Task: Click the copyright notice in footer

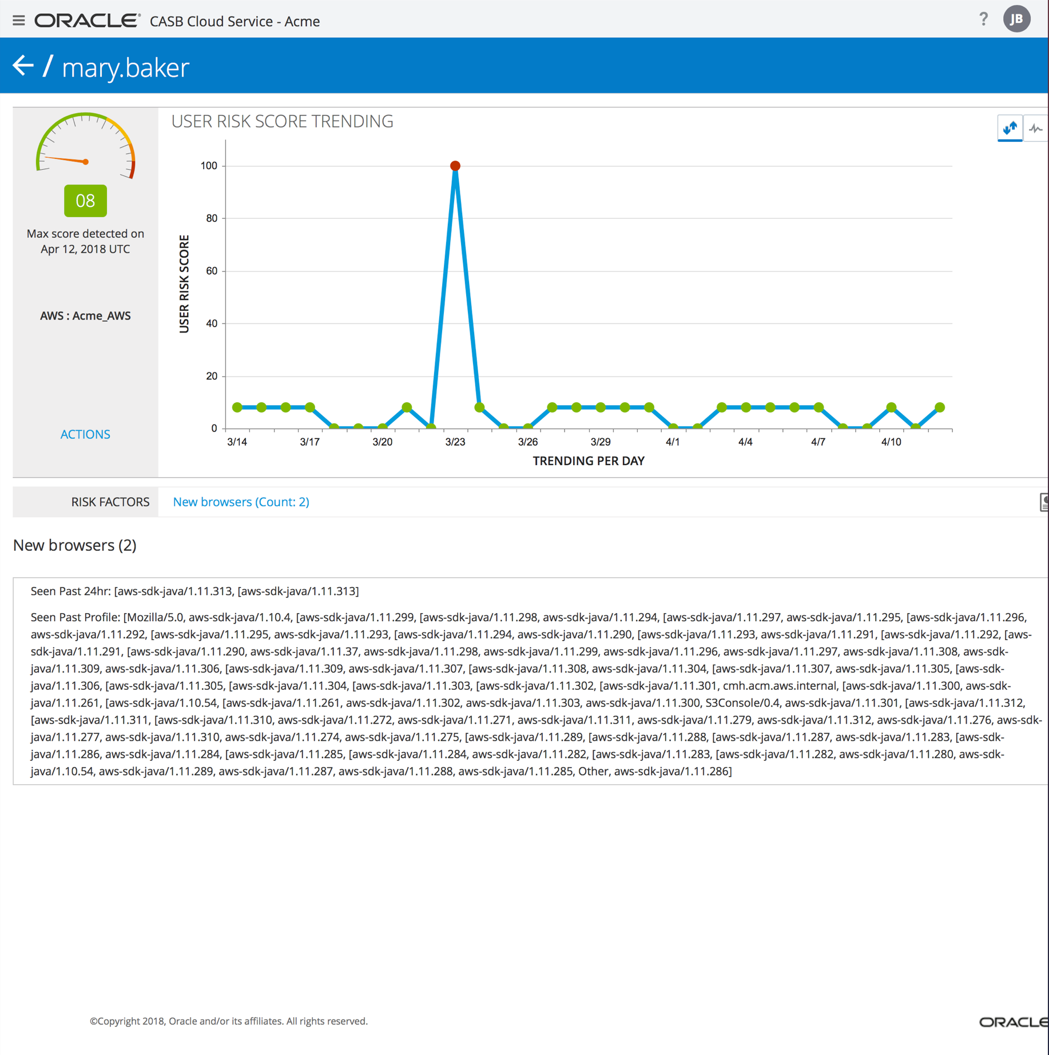Action: (x=228, y=1021)
